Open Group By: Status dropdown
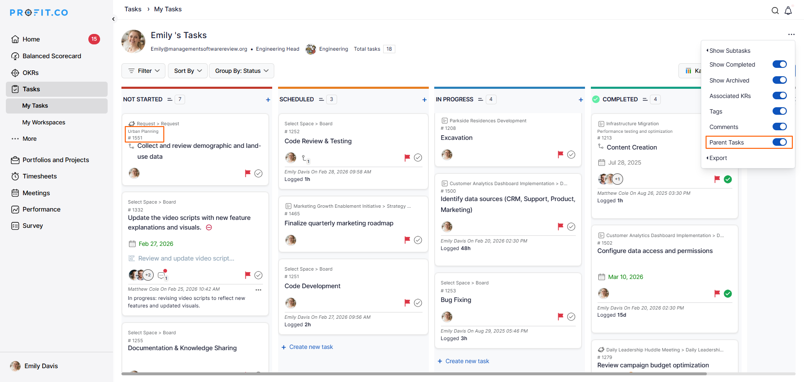Viewport: 804px width, 382px height. [x=241, y=71]
